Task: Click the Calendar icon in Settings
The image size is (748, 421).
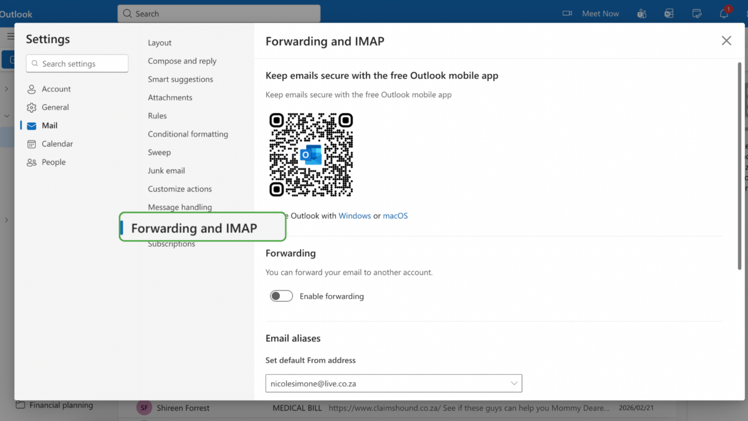Action: 32,144
